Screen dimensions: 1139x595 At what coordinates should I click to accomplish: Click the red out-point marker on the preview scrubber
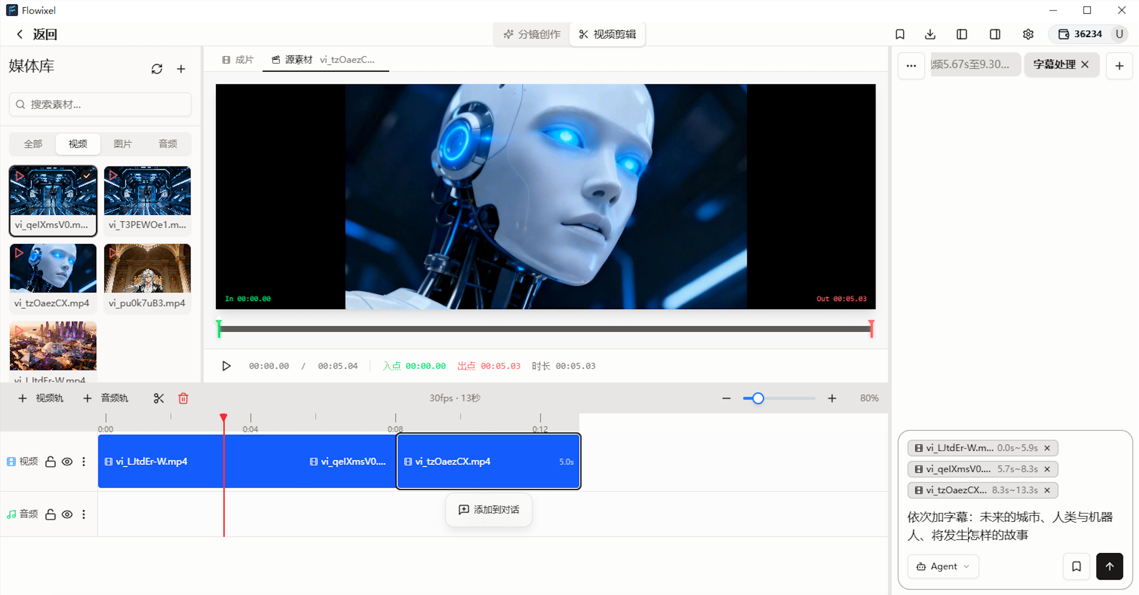tap(871, 328)
